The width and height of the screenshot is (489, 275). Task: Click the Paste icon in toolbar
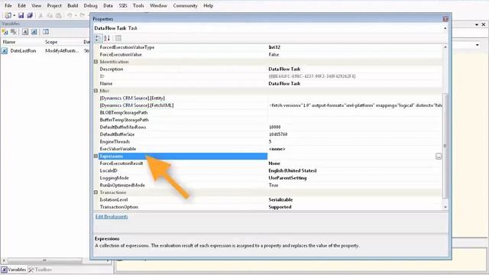58,15
